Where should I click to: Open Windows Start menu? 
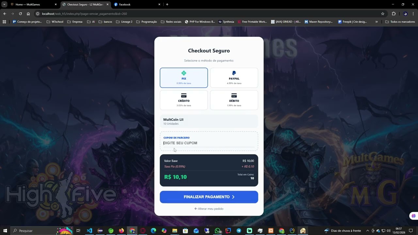click(5, 231)
